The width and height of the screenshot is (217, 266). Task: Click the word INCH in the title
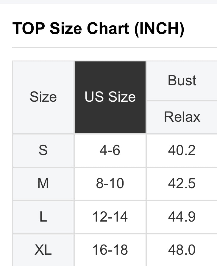point(159,29)
